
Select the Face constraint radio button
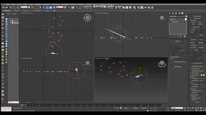point(191,24)
